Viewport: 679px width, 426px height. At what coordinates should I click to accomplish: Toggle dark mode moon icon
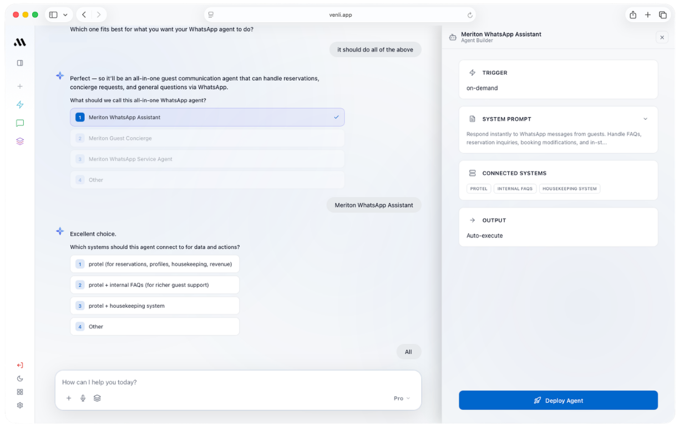[x=20, y=379]
